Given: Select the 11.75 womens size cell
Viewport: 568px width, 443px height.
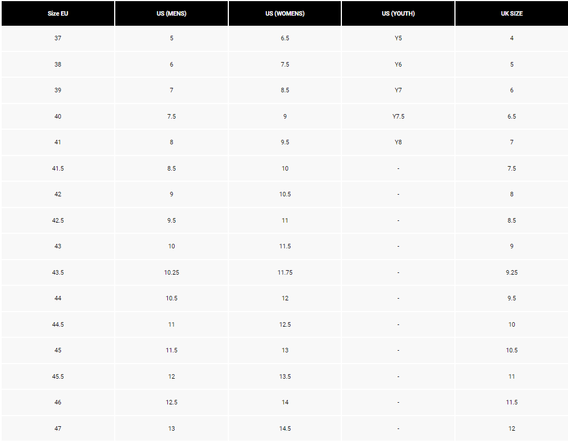Looking at the screenshot, I should (x=285, y=272).
